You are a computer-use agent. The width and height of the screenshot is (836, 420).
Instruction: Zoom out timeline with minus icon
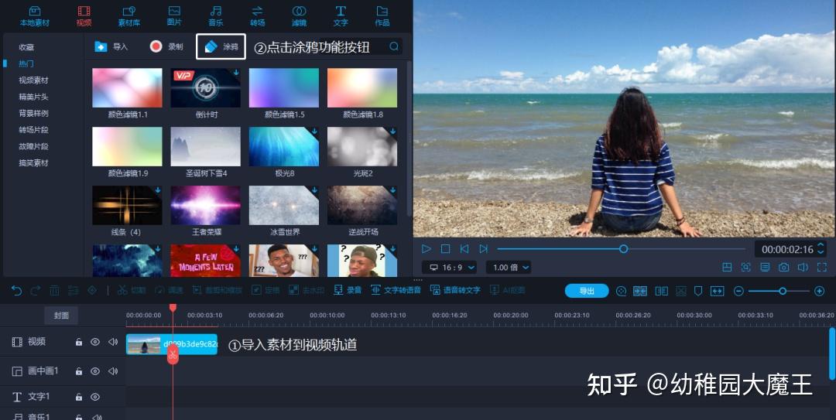[738, 291]
